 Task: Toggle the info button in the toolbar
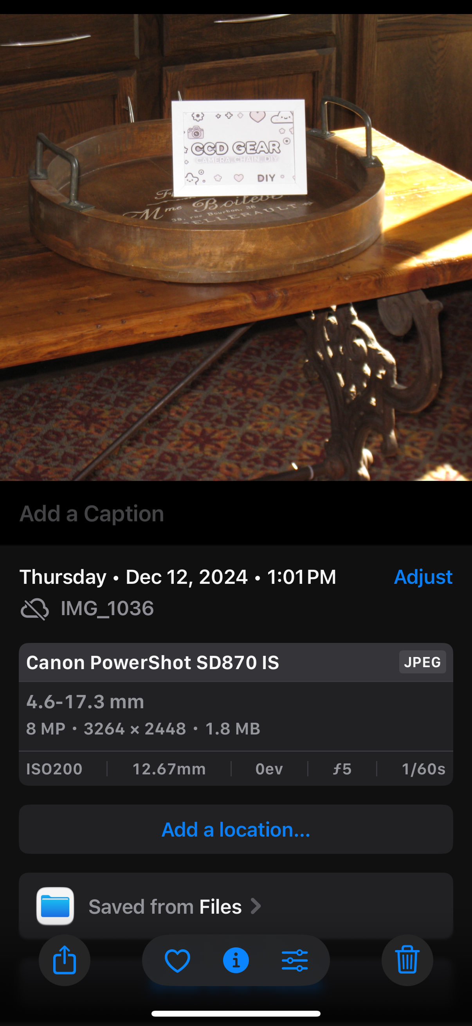[236, 960]
